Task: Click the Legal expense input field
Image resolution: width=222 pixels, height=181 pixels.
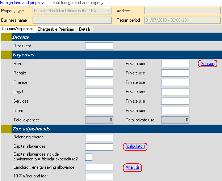Action: pos(99,92)
